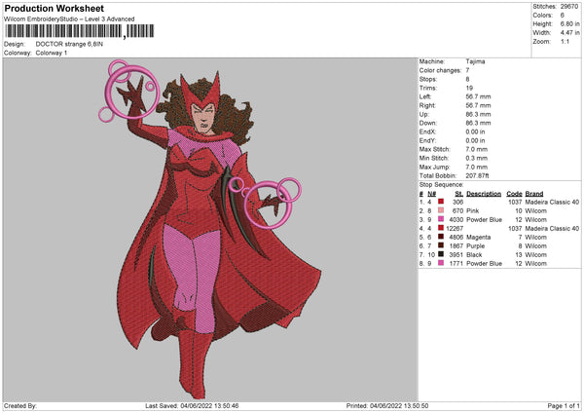Pick the red swatch beside stitch count 12267
Image resolution: width=584 pixels, height=413 pixels.
pyautogui.click(x=441, y=228)
